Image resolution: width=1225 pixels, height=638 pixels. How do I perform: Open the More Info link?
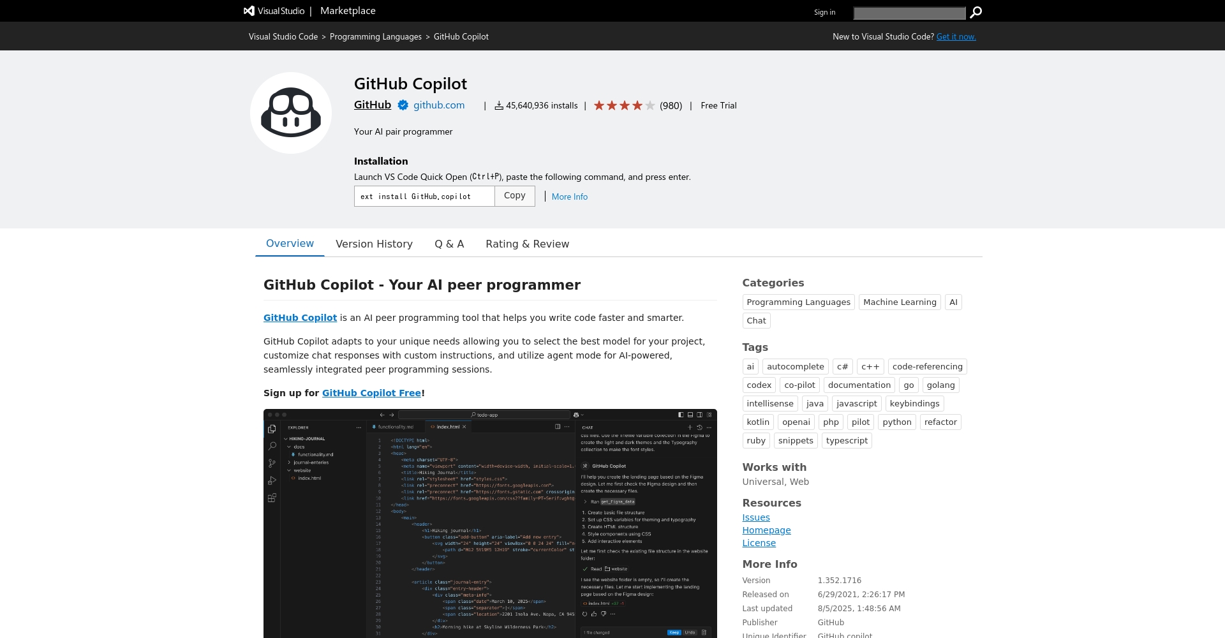click(569, 197)
